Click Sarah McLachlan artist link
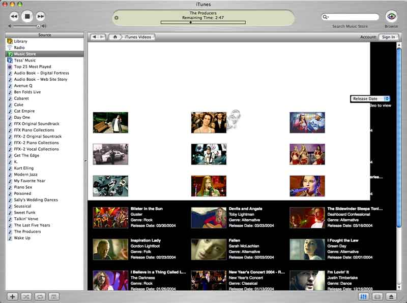This screenshot has width=407, height=303. point(244,246)
